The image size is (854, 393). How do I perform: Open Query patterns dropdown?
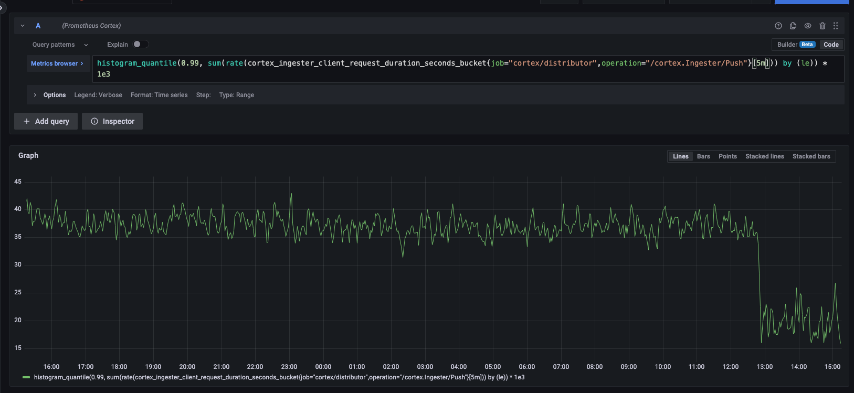coord(60,45)
